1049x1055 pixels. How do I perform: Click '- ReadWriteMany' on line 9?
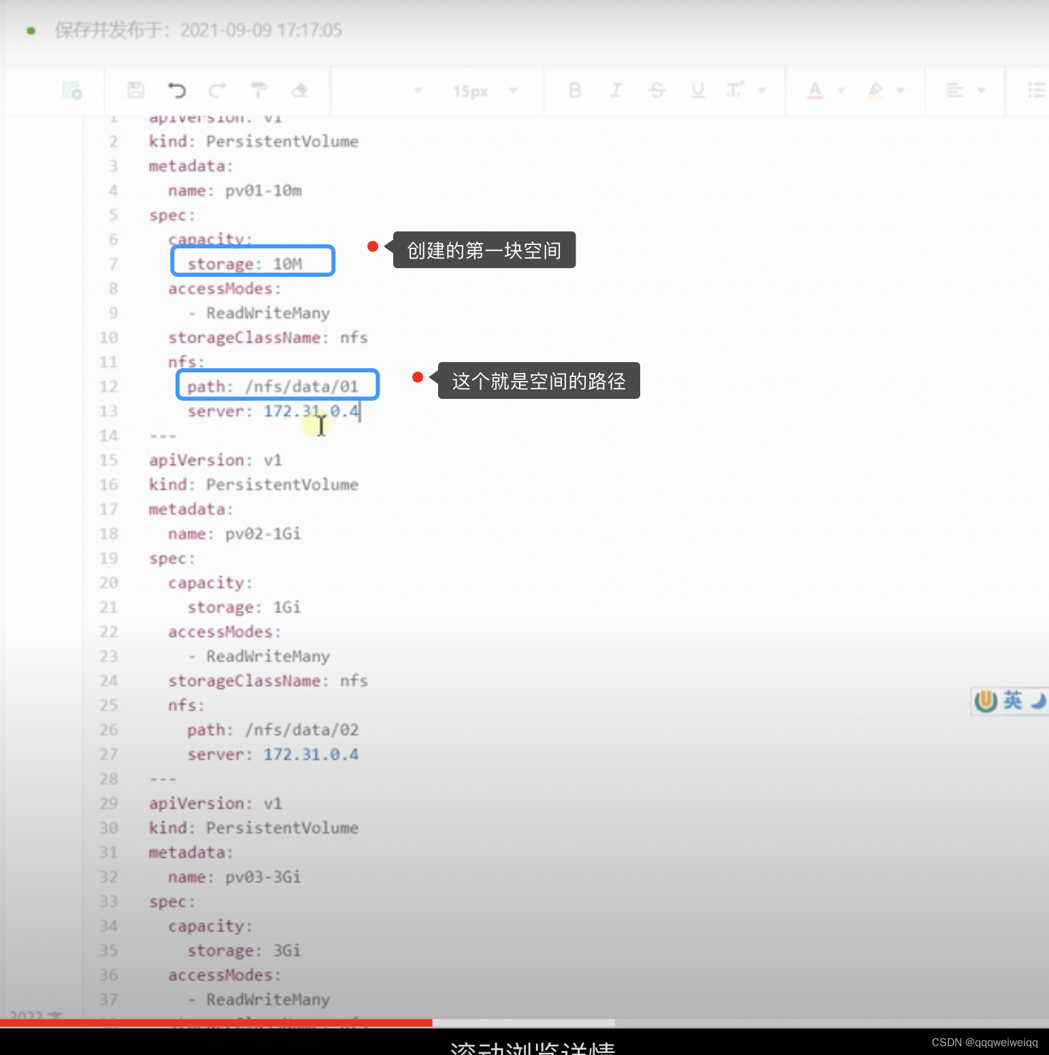click(259, 313)
